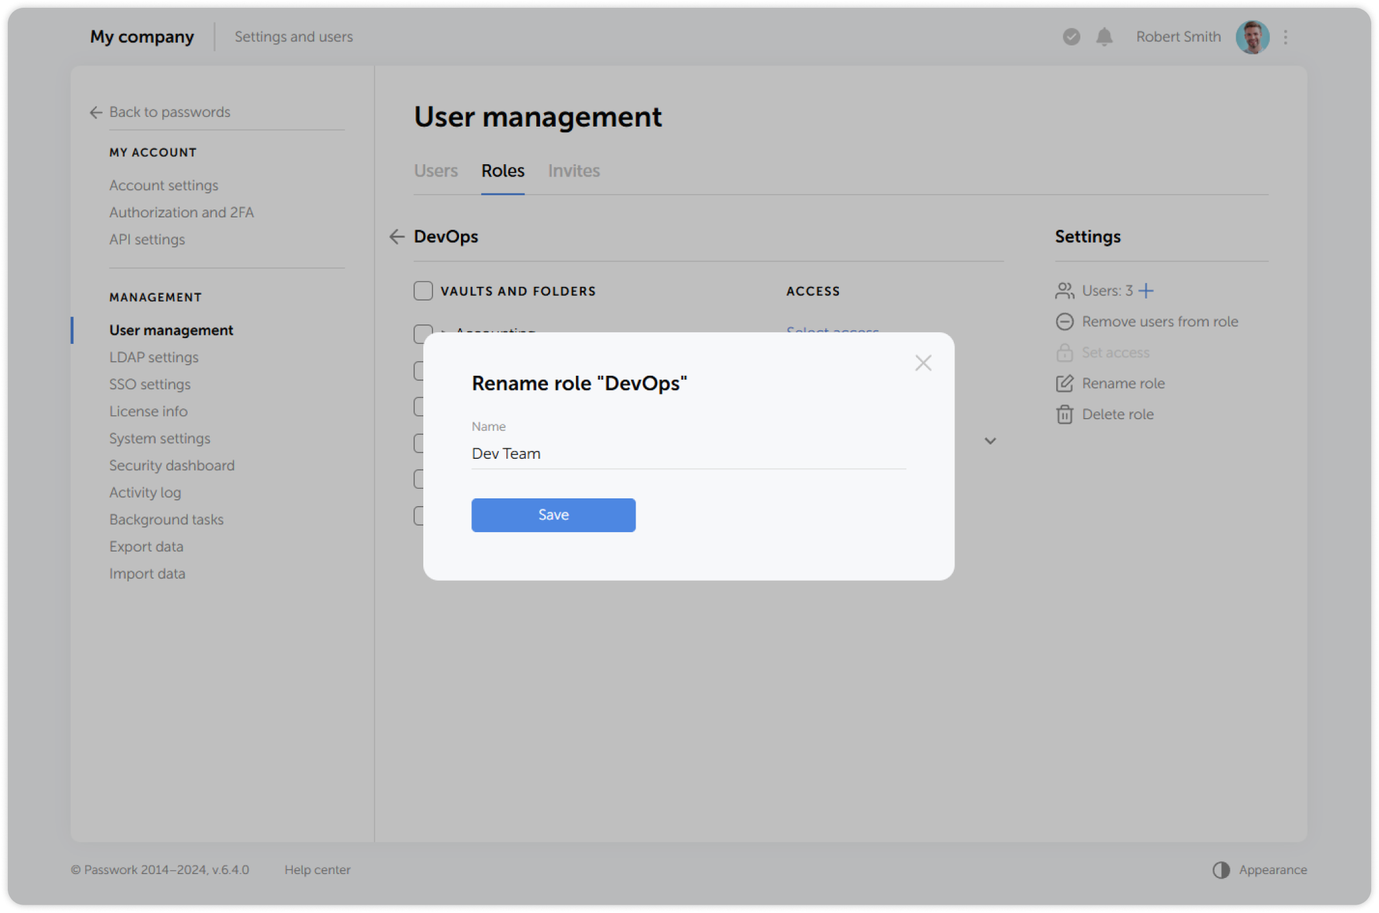Toggle the Vaults and Folders select-all checkbox

pyautogui.click(x=423, y=291)
